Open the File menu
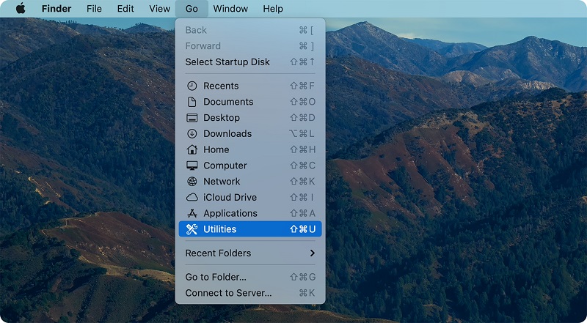This screenshot has height=323, width=587. (94, 9)
